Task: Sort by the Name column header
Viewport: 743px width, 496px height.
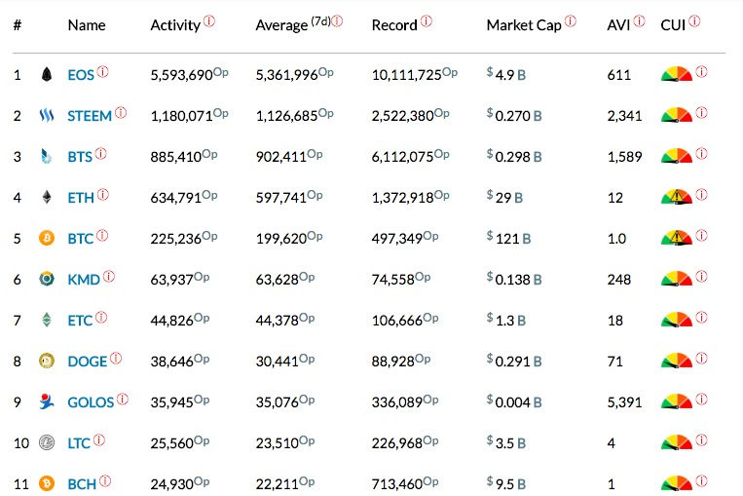Action: pos(87,24)
